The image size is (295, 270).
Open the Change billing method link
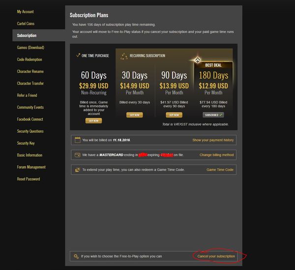[216, 155]
